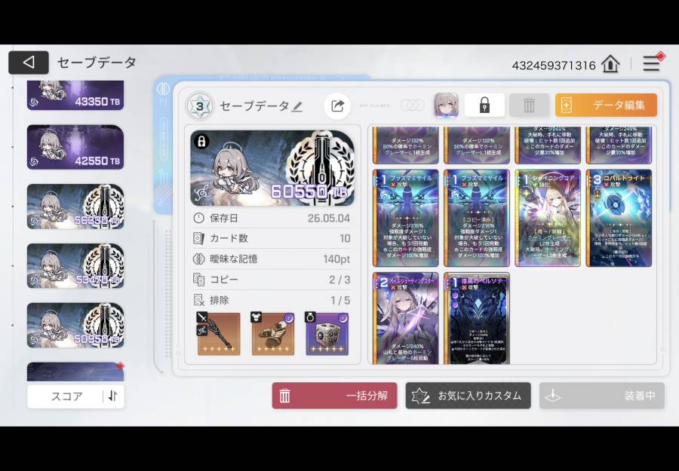679x471 pixels.
Task: Tap the 保存日 clock icon
Action: pos(198,218)
